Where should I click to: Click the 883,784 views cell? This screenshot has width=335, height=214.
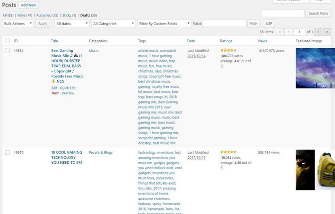(269, 152)
